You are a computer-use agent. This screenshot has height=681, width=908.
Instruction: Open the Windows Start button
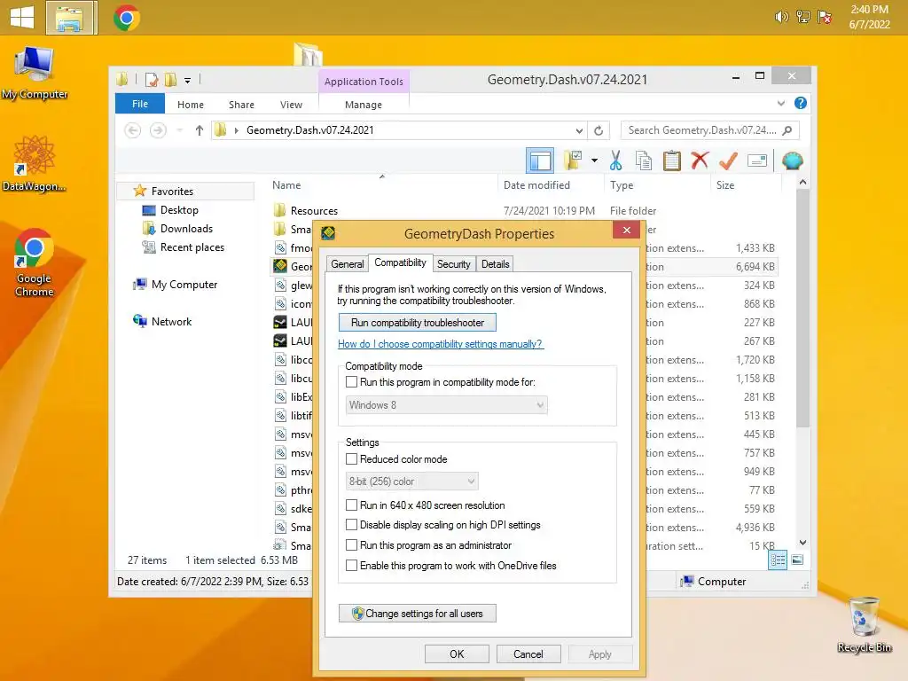(22, 18)
